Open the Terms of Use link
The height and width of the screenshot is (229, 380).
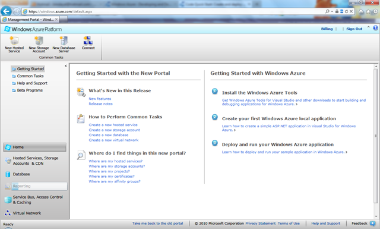[x=289, y=224]
